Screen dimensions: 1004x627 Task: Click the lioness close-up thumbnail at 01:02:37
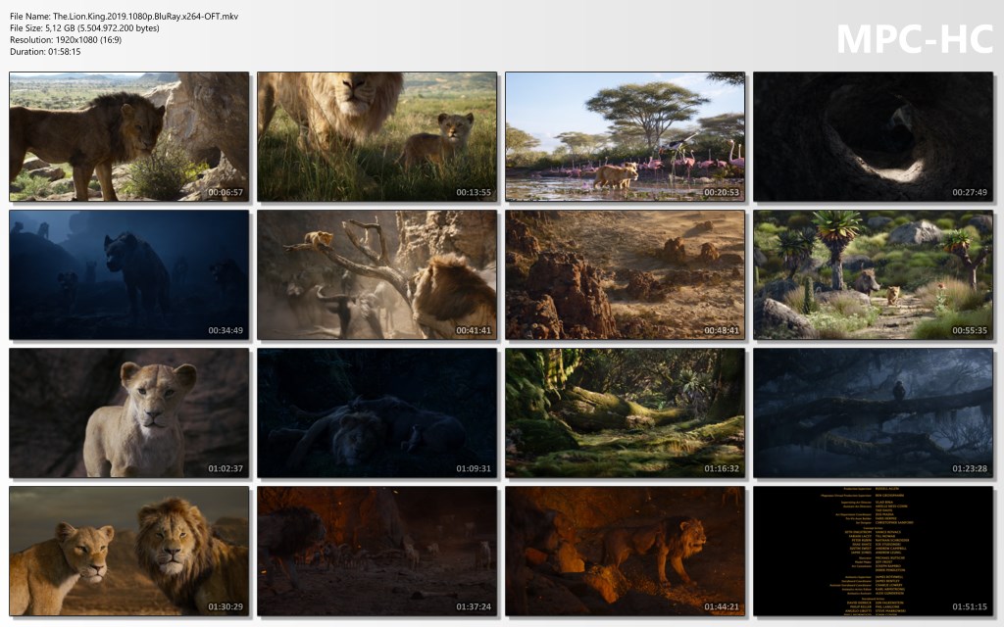tap(128, 412)
